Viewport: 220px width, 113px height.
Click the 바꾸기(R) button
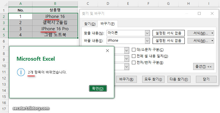tap(126, 79)
